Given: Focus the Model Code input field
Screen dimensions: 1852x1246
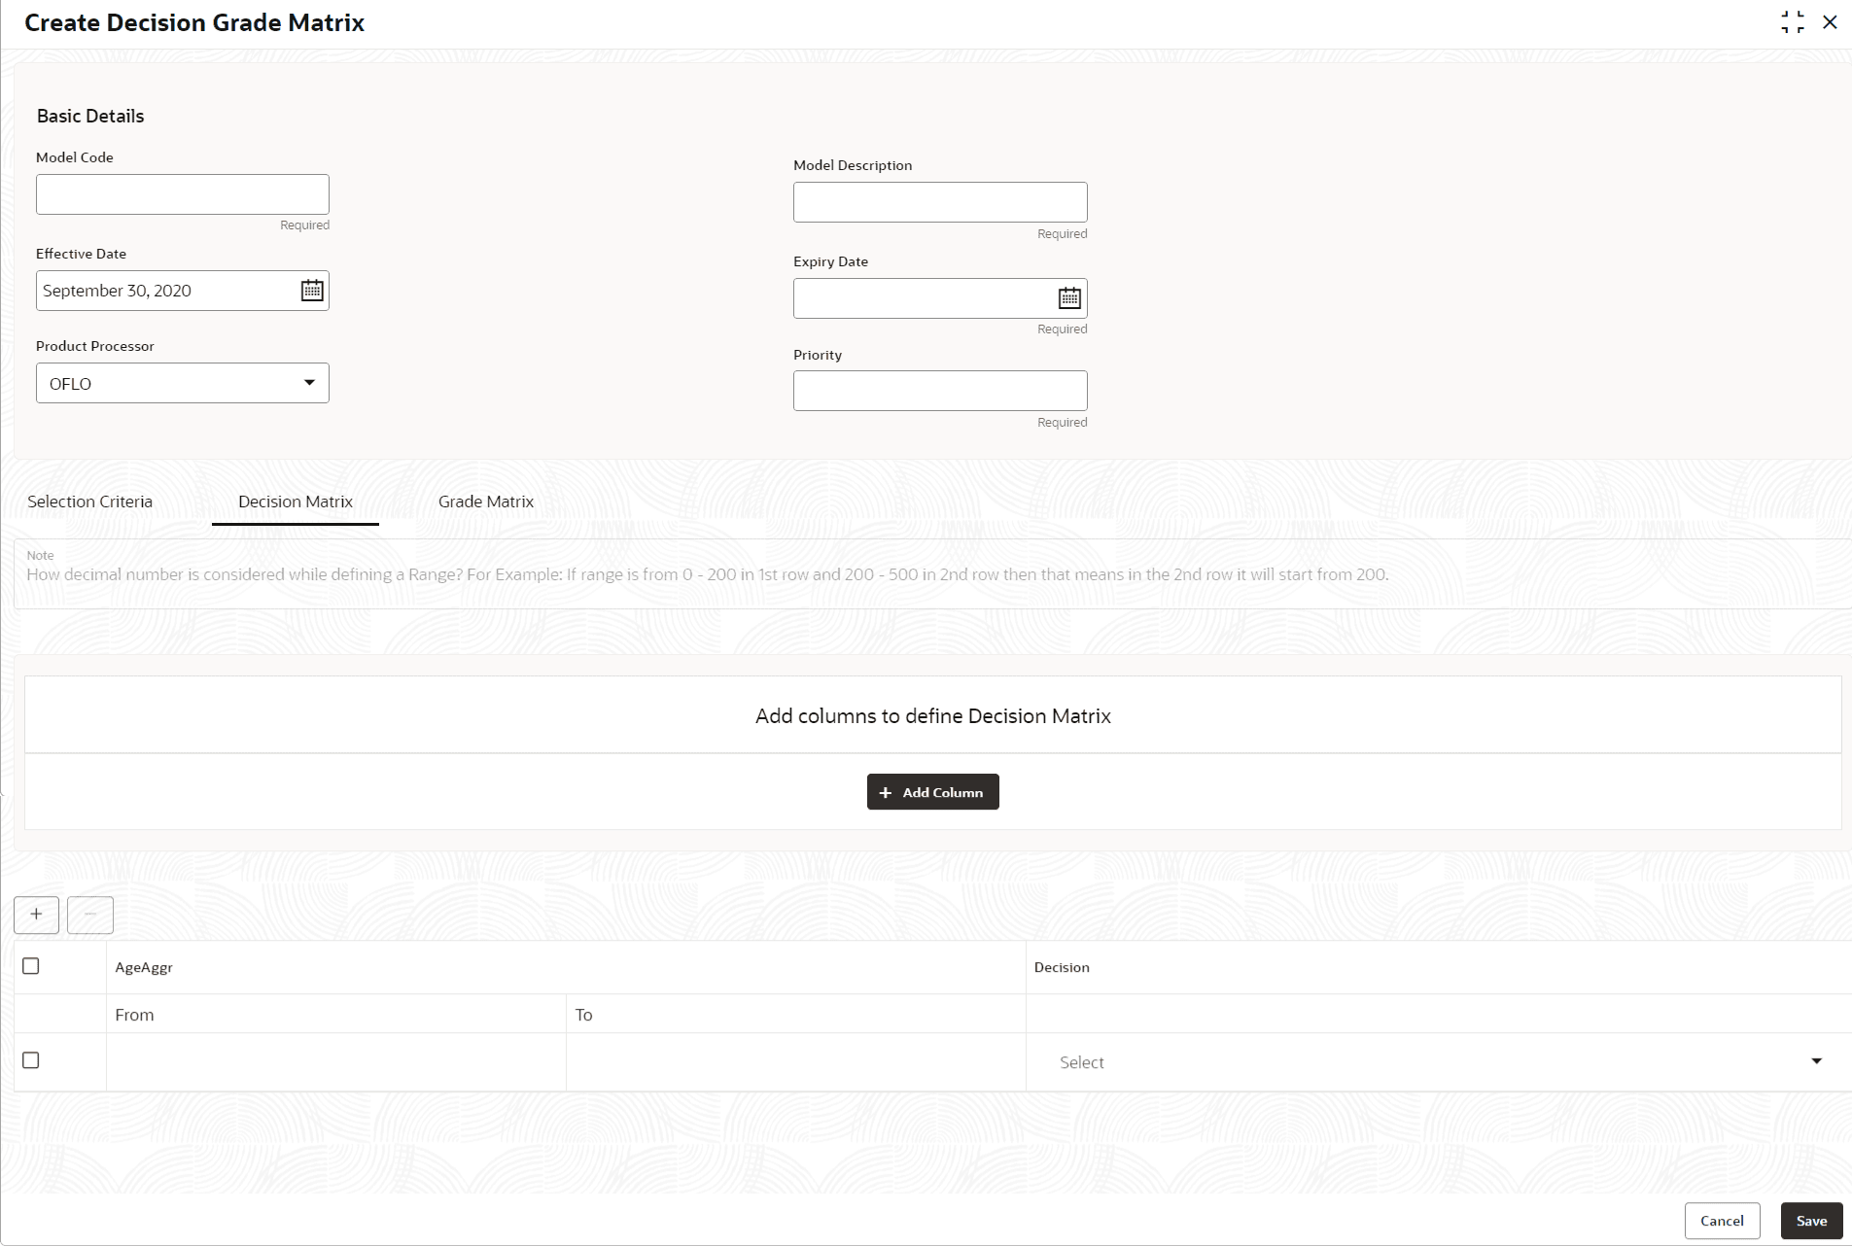Looking at the screenshot, I should tap(183, 194).
